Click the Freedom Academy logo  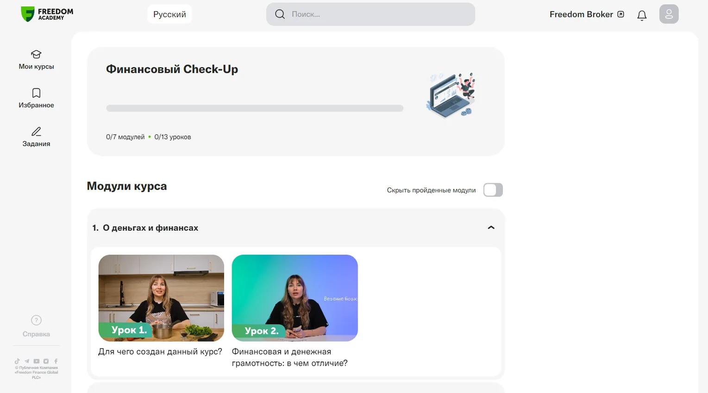click(47, 14)
